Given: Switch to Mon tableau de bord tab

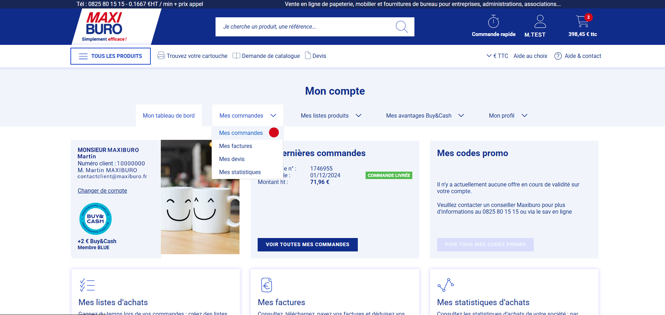Looking at the screenshot, I should point(169,115).
